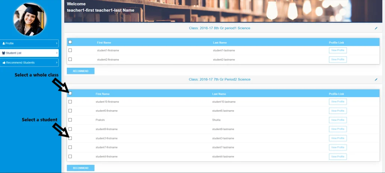
Task: Select the checkbox next to Prakshi Shukla
Action: [x=70, y=120]
